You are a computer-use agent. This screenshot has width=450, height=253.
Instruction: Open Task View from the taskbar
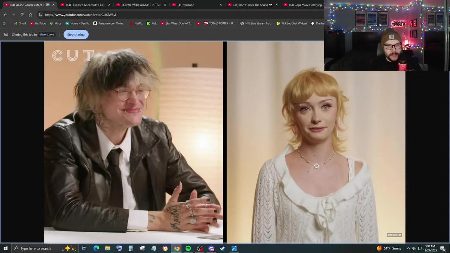point(84,248)
